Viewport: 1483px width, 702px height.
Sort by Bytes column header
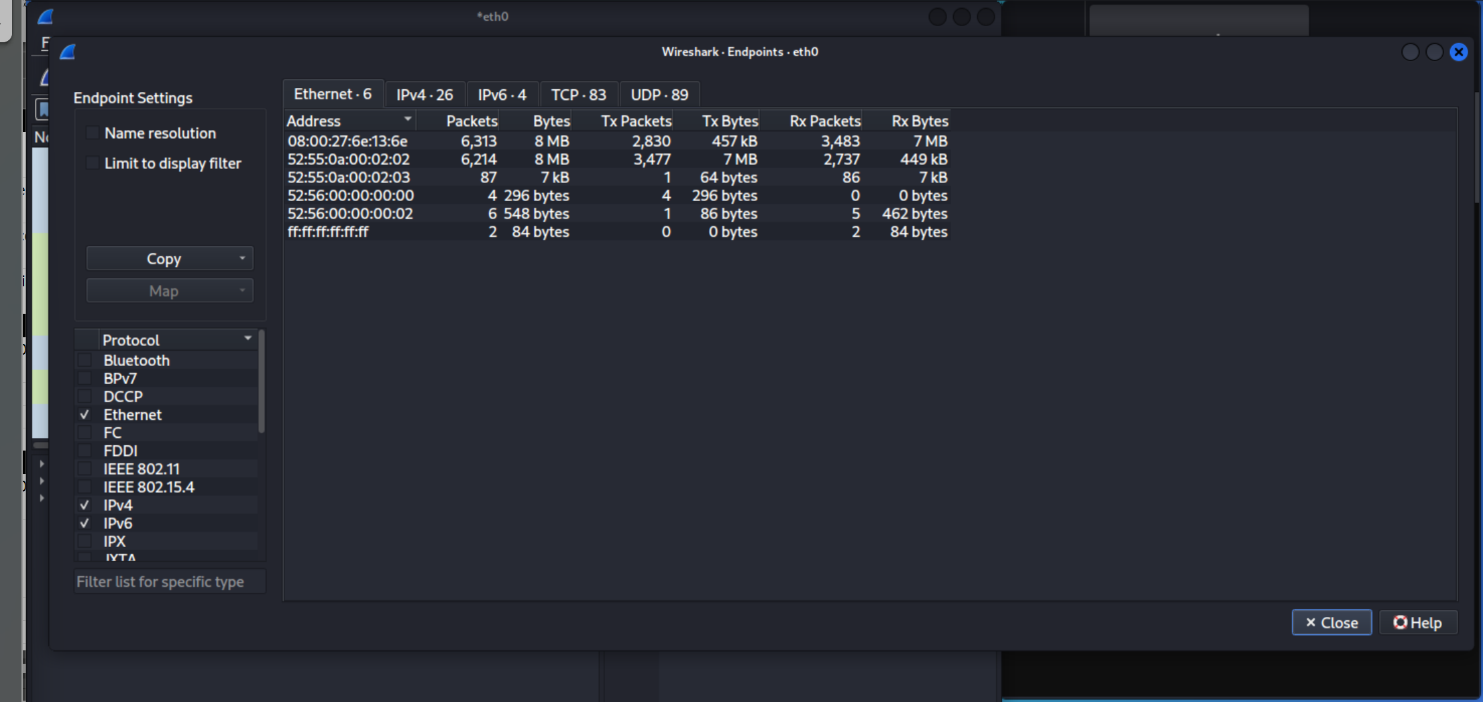click(535, 121)
